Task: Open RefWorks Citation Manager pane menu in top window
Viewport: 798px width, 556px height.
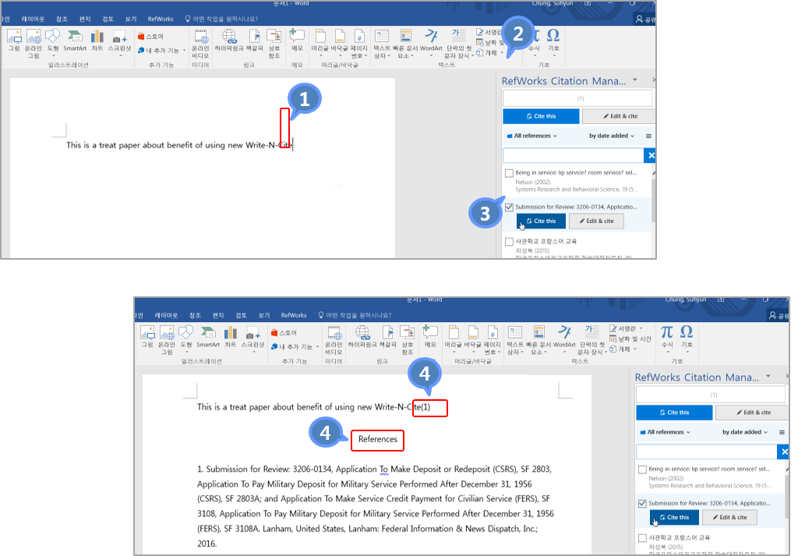Action: 634,80
